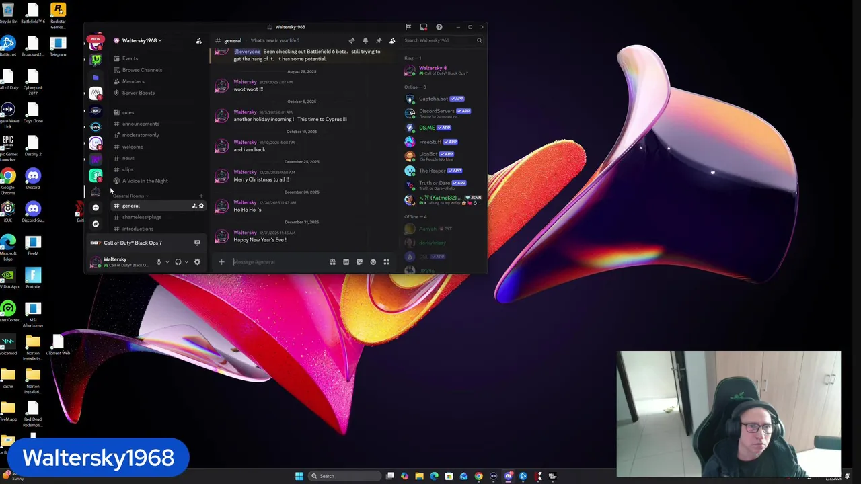Click the plus attachment button beside the message box
This screenshot has height=484, width=861.
[221, 262]
